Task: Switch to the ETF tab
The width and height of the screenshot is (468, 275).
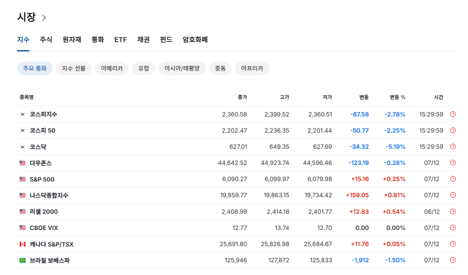Action: coord(121,40)
